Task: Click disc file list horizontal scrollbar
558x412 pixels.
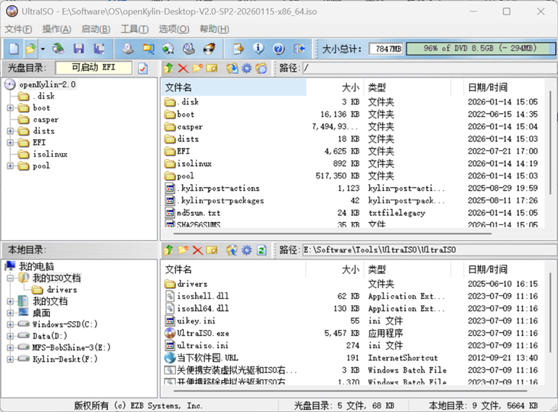Action: 333,234
